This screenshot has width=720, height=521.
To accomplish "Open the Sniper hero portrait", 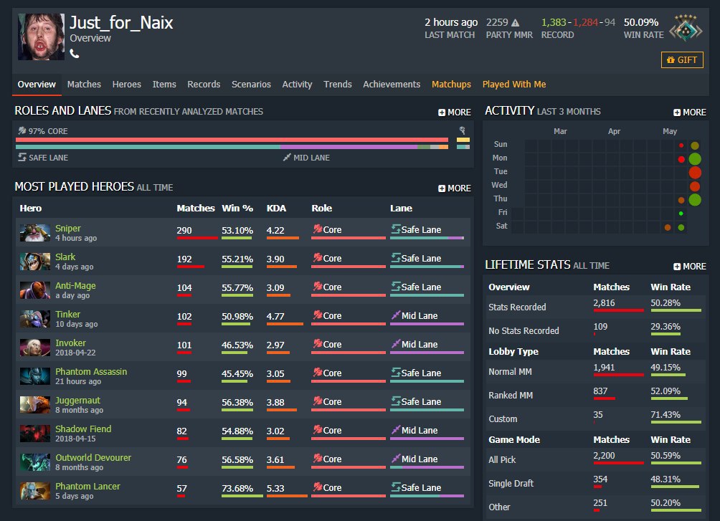I will pos(35,233).
